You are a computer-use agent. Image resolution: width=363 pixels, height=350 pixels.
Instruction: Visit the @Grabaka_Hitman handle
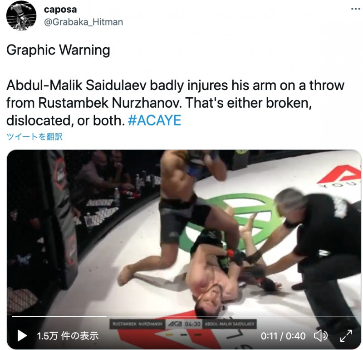point(83,22)
